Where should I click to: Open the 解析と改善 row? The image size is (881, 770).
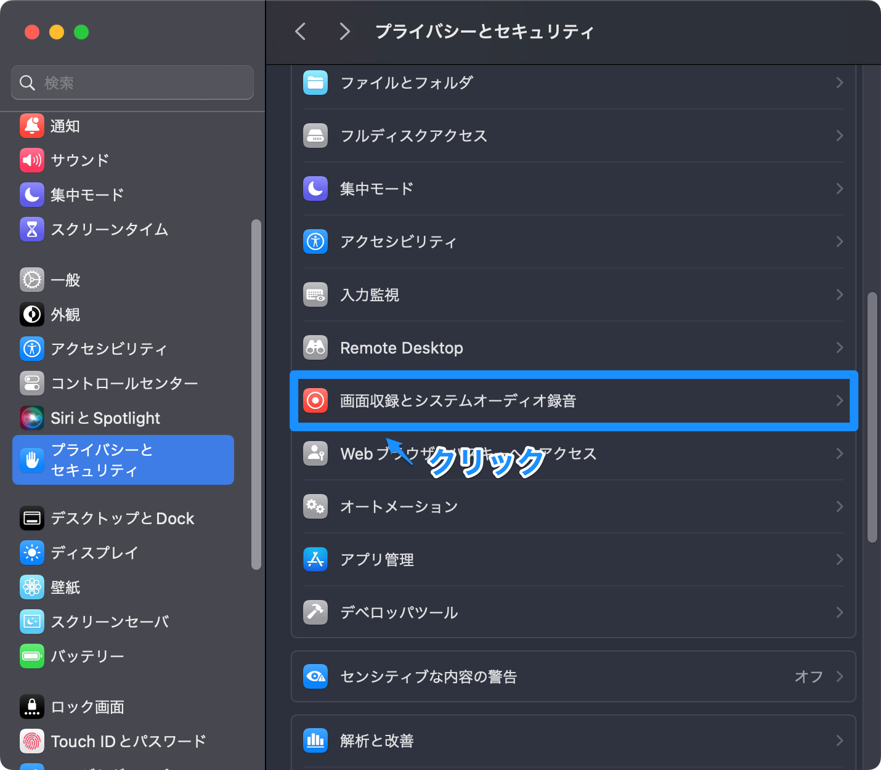(574, 740)
